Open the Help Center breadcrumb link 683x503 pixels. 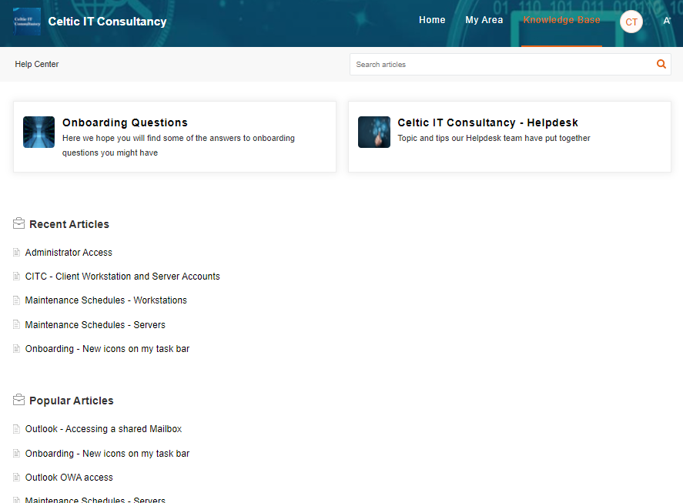(37, 65)
